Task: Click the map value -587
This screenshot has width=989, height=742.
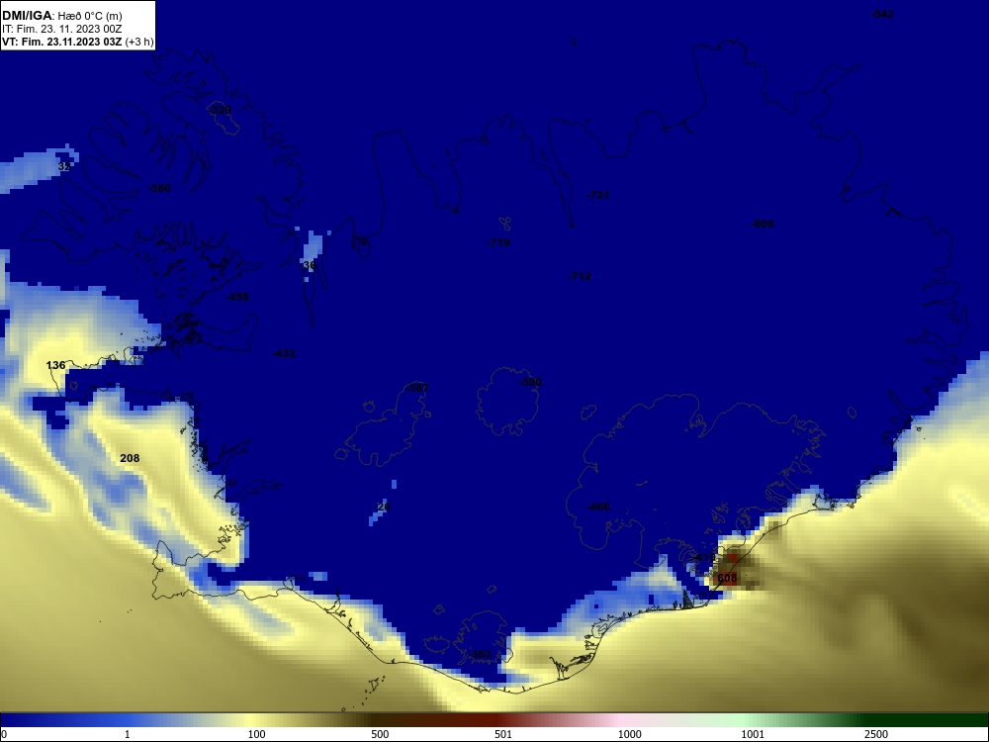Action: pos(417,388)
